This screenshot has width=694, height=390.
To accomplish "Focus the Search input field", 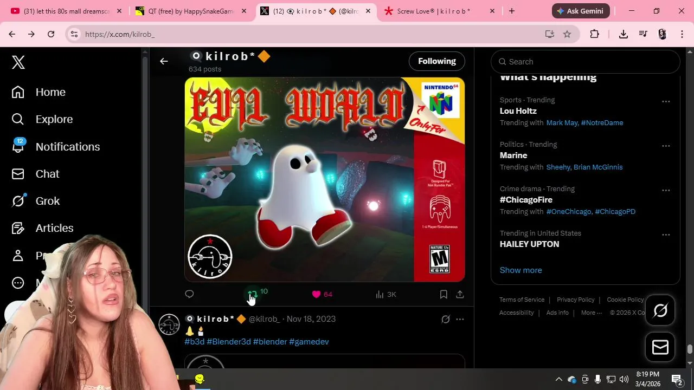I will click(x=586, y=62).
